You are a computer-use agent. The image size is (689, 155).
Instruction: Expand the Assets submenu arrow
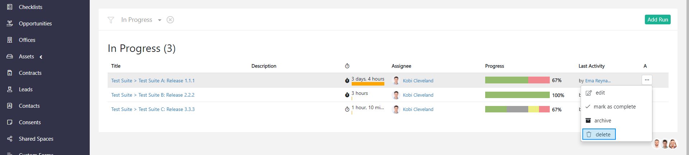click(41, 57)
